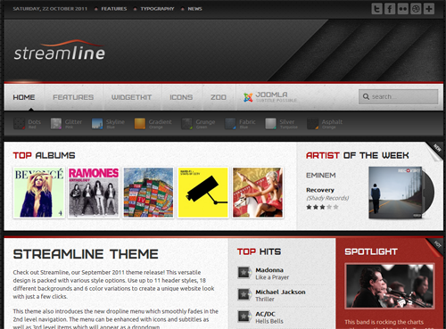Click the Madonna track star icon
This screenshot has width=446, height=329.
pyautogui.click(x=244, y=273)
